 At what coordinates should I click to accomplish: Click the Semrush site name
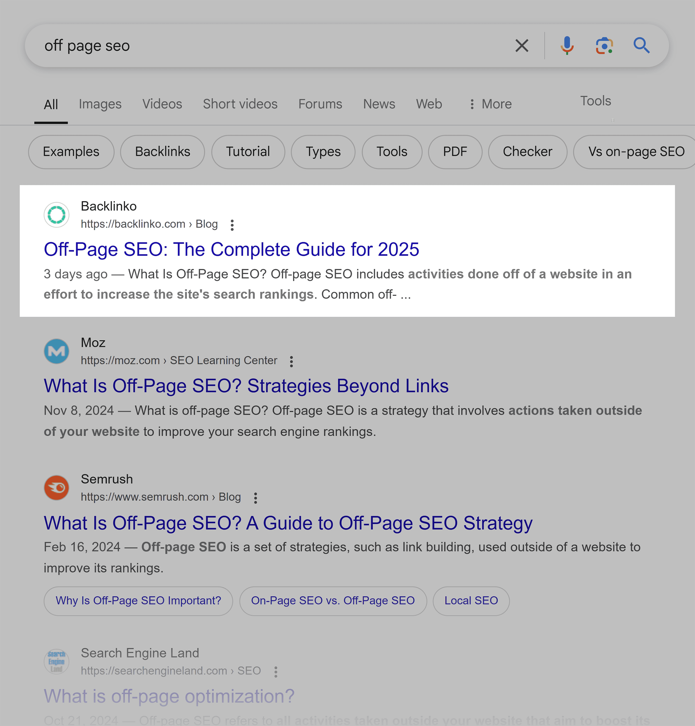(x=107, y=479)
